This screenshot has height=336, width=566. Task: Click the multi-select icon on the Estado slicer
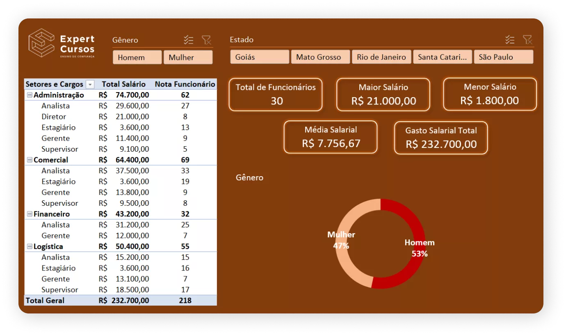click(x=510, y=40)
